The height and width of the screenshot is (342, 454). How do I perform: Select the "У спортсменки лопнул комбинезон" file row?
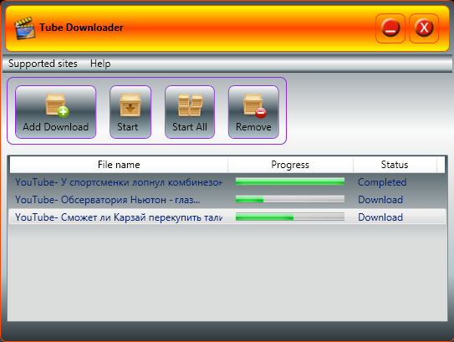coord(227,182)
